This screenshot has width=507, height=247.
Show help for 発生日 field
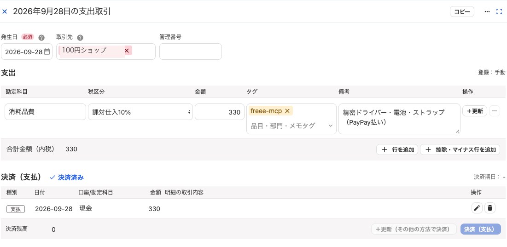(41, 38)
